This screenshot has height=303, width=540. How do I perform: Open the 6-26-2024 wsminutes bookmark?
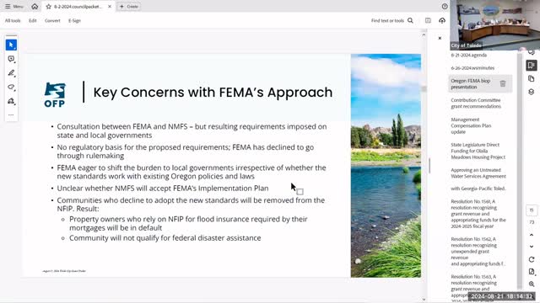472,68
